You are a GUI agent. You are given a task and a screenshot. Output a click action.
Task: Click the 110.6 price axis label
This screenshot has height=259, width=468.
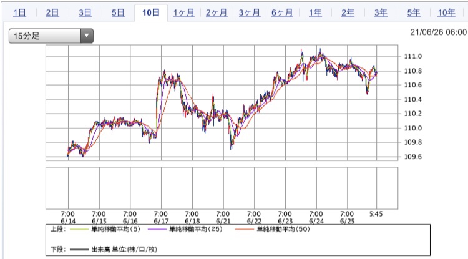(x=413, y=85)
